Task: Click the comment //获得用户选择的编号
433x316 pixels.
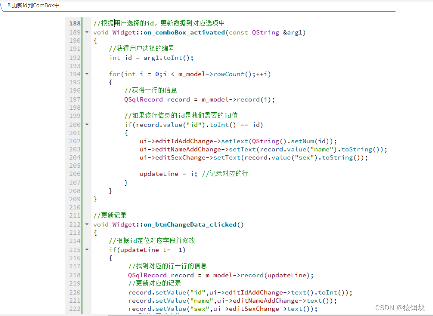Action: coord(142,49)
